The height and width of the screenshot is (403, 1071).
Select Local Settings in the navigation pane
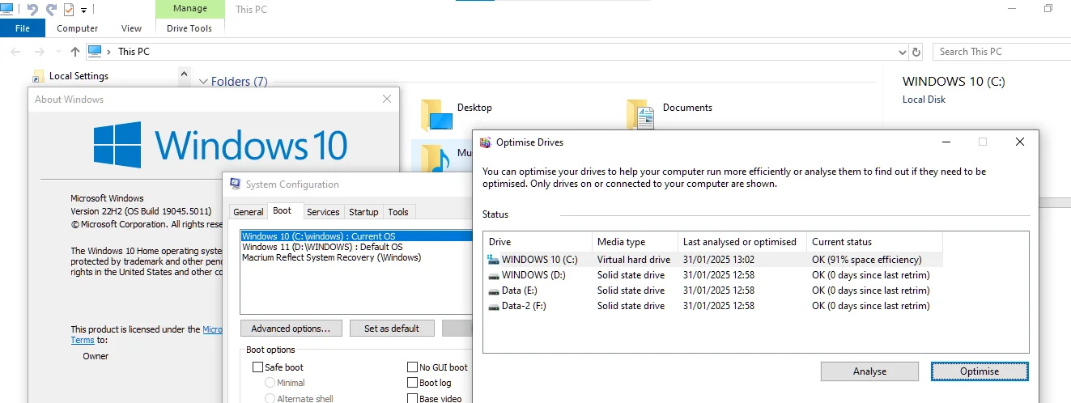point(79,76)
